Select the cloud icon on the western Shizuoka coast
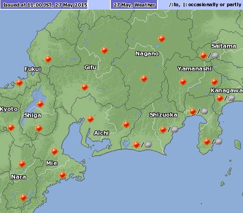 148,145
